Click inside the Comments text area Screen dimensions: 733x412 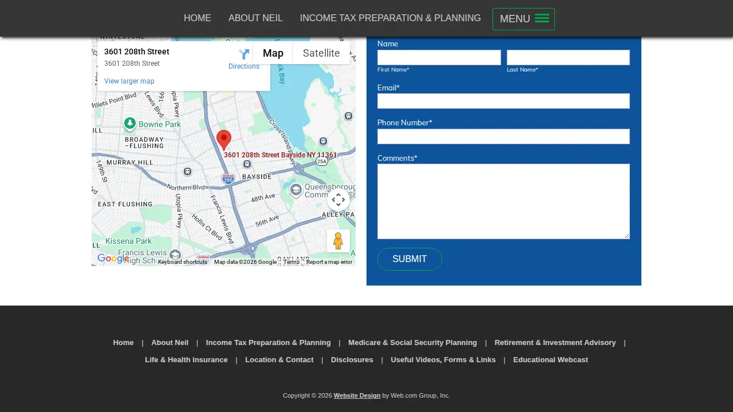pyautogui.click(x=503, y=201)
